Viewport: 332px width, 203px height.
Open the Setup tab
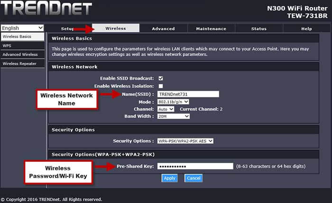(67, 29)
